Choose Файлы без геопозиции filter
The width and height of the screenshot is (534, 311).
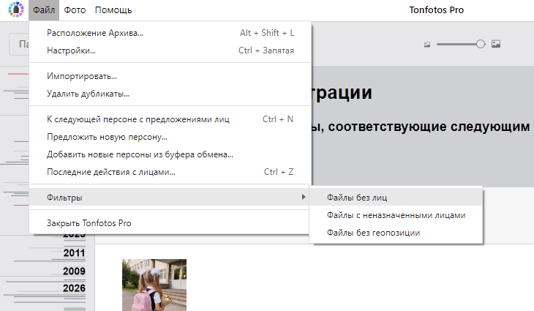[x=373, y=233]
